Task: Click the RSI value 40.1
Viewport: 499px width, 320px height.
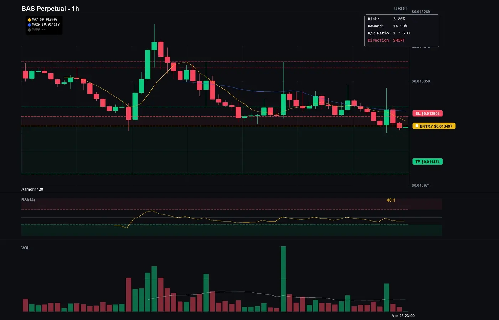Action: (x=391, y=200)
